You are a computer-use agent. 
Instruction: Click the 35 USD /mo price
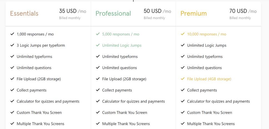pos(73,11)
